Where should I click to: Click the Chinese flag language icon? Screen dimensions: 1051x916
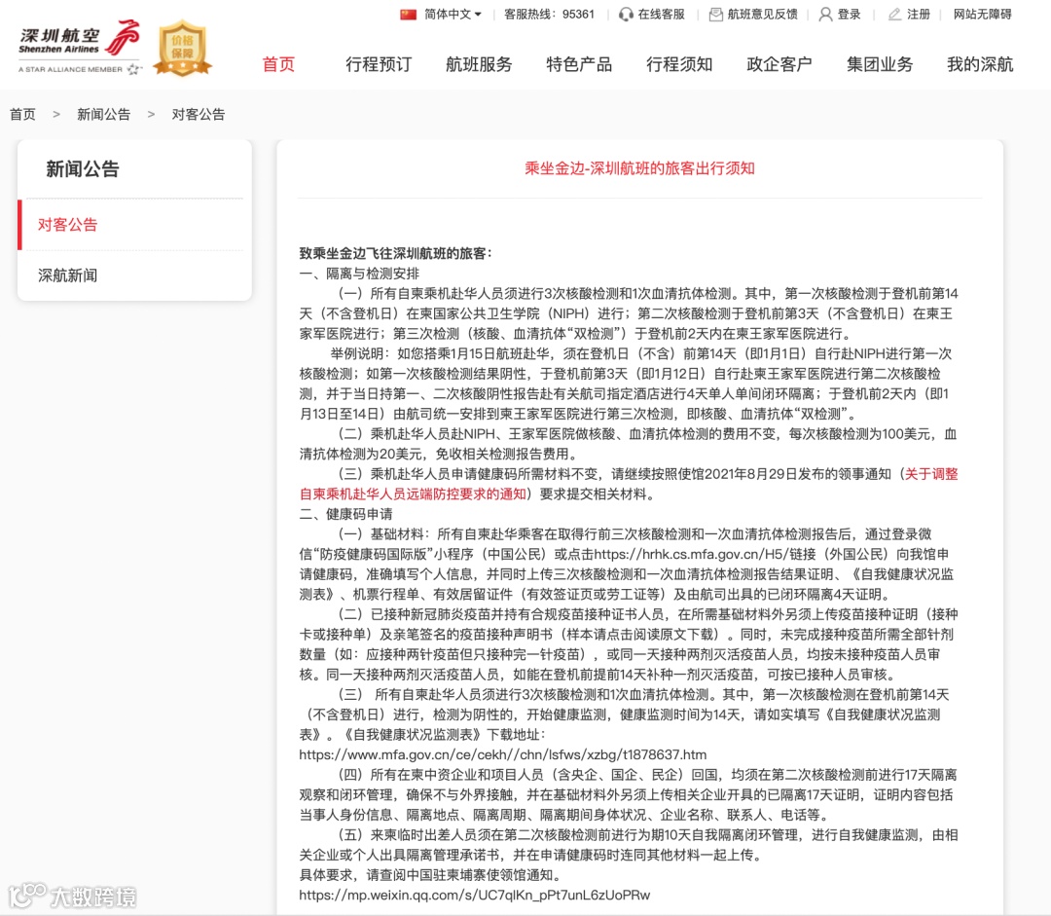[x=408, y=14]
